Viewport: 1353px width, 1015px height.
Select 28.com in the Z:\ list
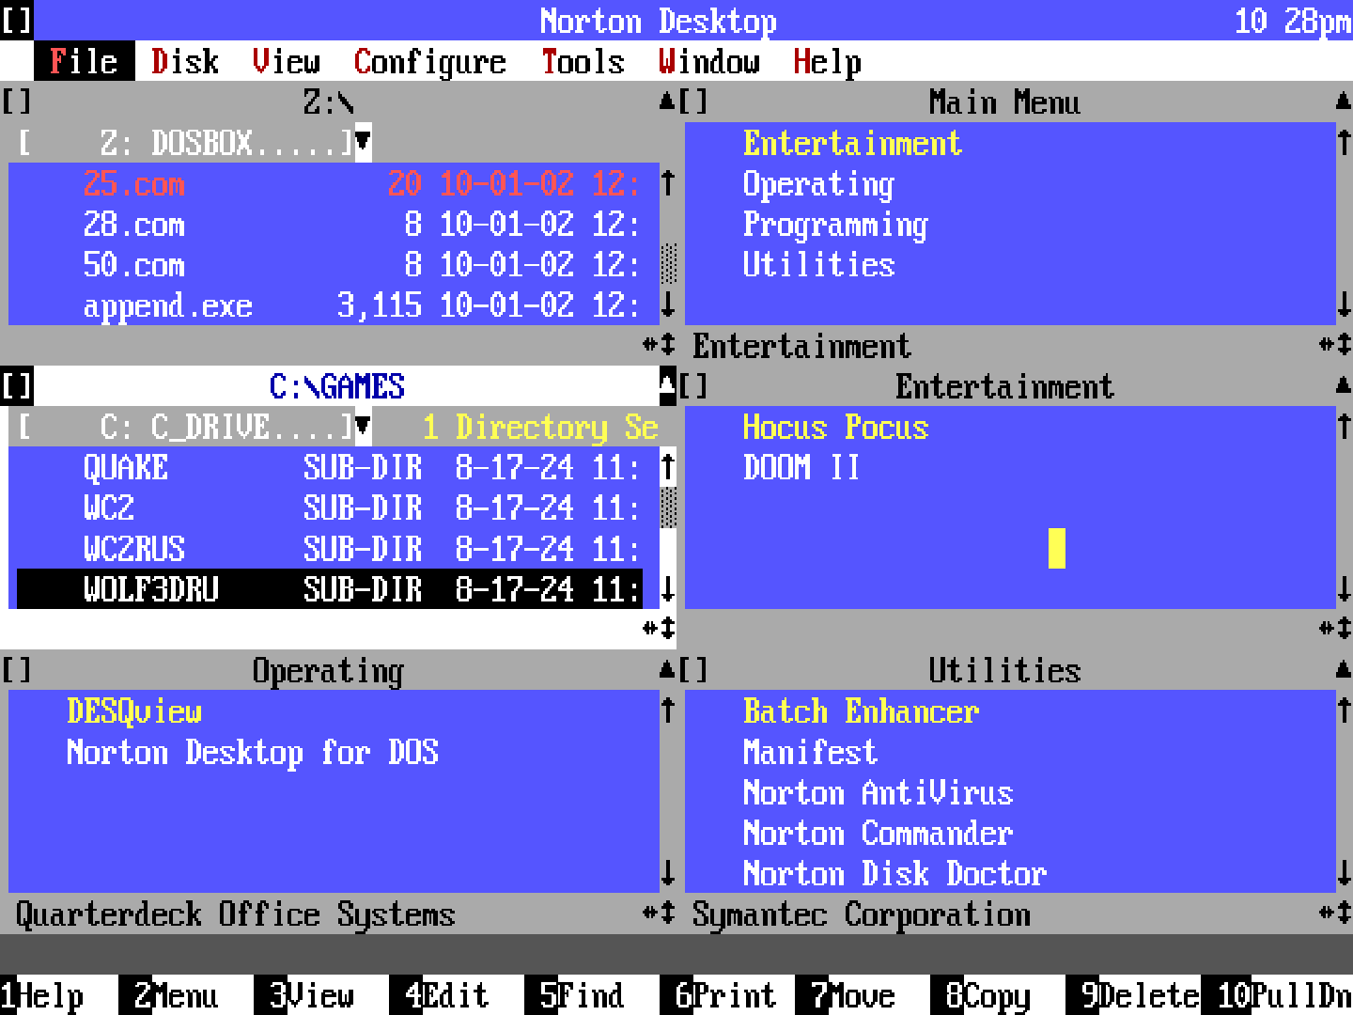(x=330, y=224)
